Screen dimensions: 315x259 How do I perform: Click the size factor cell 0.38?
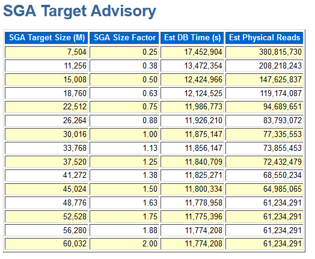point(124,66)
